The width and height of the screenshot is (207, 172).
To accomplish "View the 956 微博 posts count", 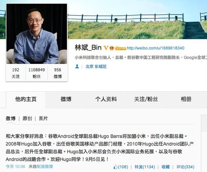I will (x=58, y=73).
